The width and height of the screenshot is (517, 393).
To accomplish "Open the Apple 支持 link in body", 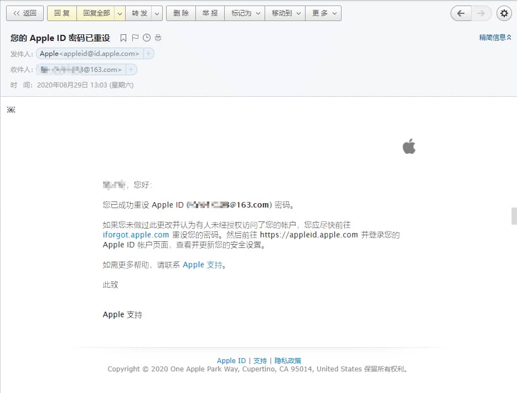I will point(203,265).
